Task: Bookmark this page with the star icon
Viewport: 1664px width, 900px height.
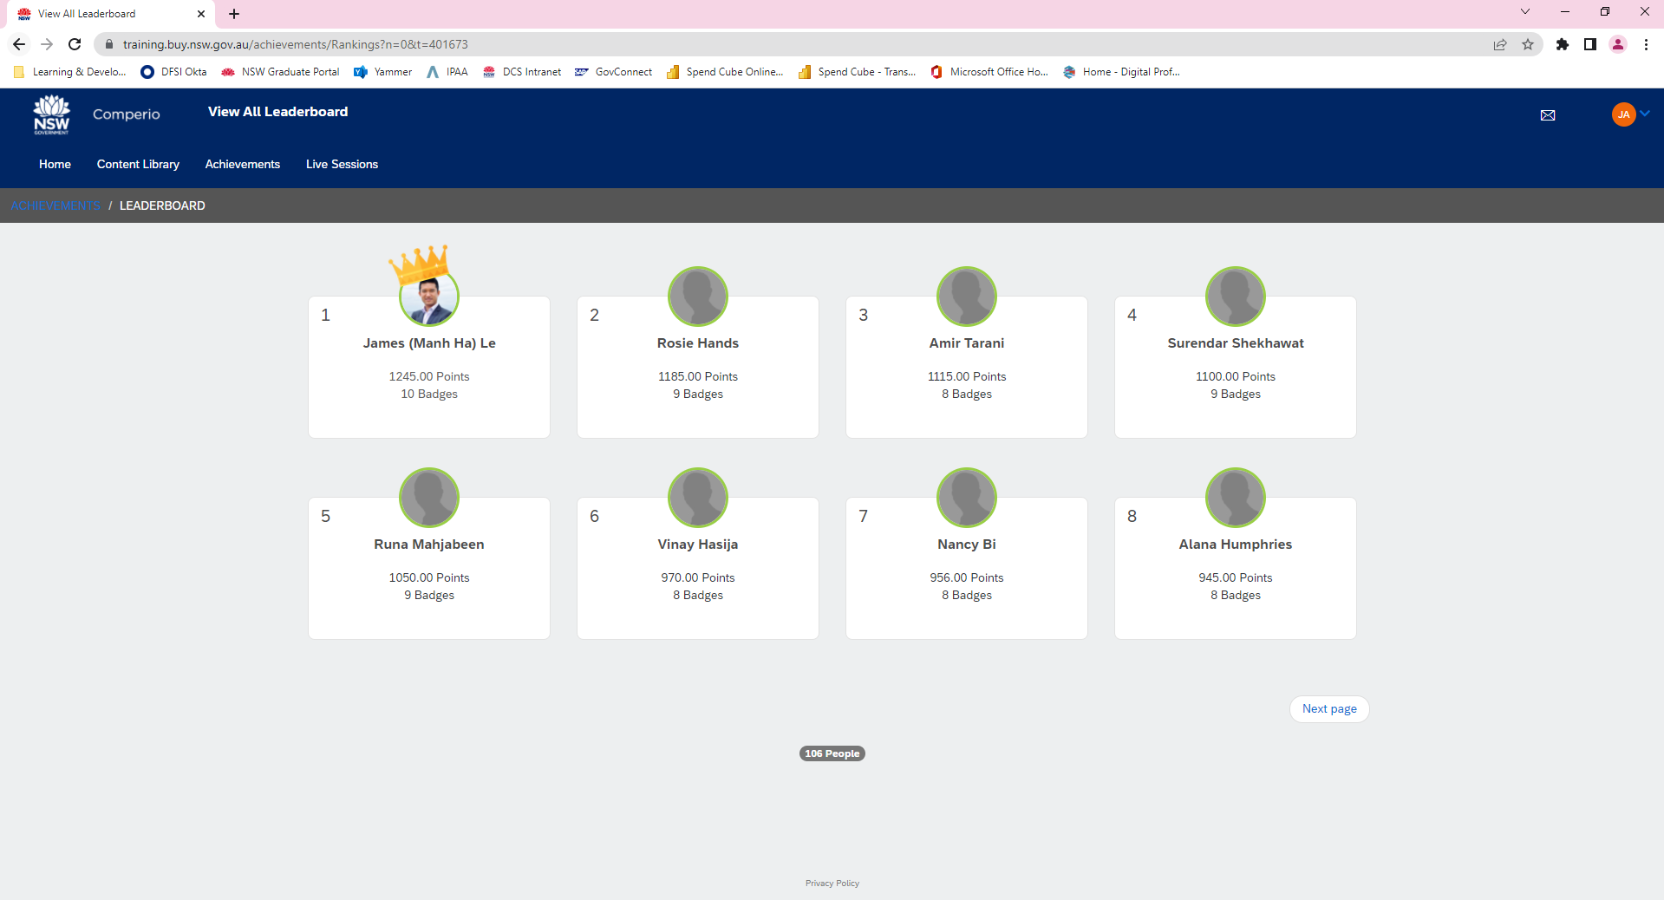Action: coord(1527,44)
